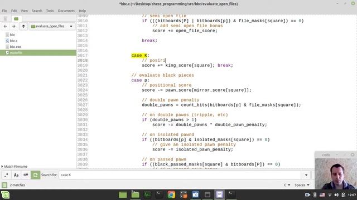Viewport: 357px width, 200px height.
Task: Open the search history dropdown arrow
Action: click(306, 175)
